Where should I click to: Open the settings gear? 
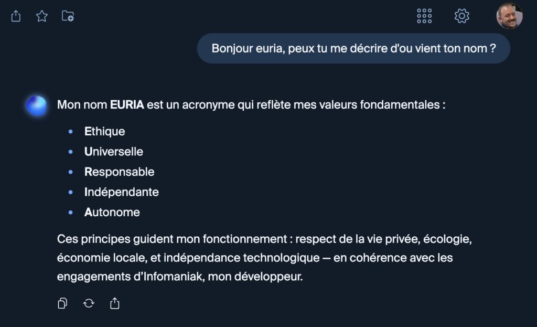tap(461, 16)
